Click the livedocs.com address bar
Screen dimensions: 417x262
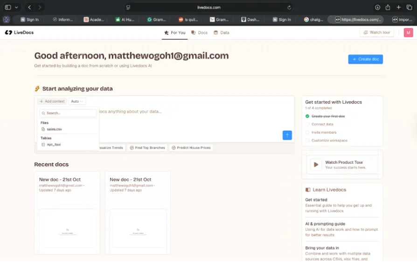pyautogui.click(x=209, y=7)
